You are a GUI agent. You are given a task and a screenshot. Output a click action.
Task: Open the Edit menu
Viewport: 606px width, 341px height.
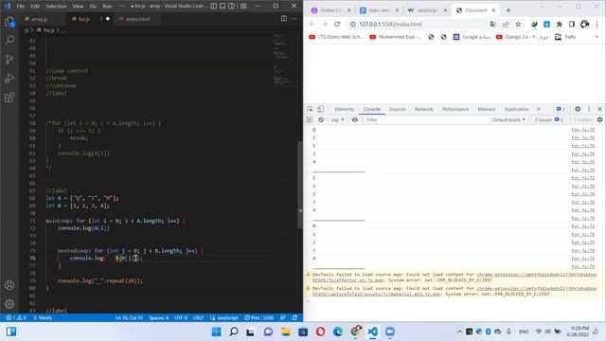pos(35,7)
